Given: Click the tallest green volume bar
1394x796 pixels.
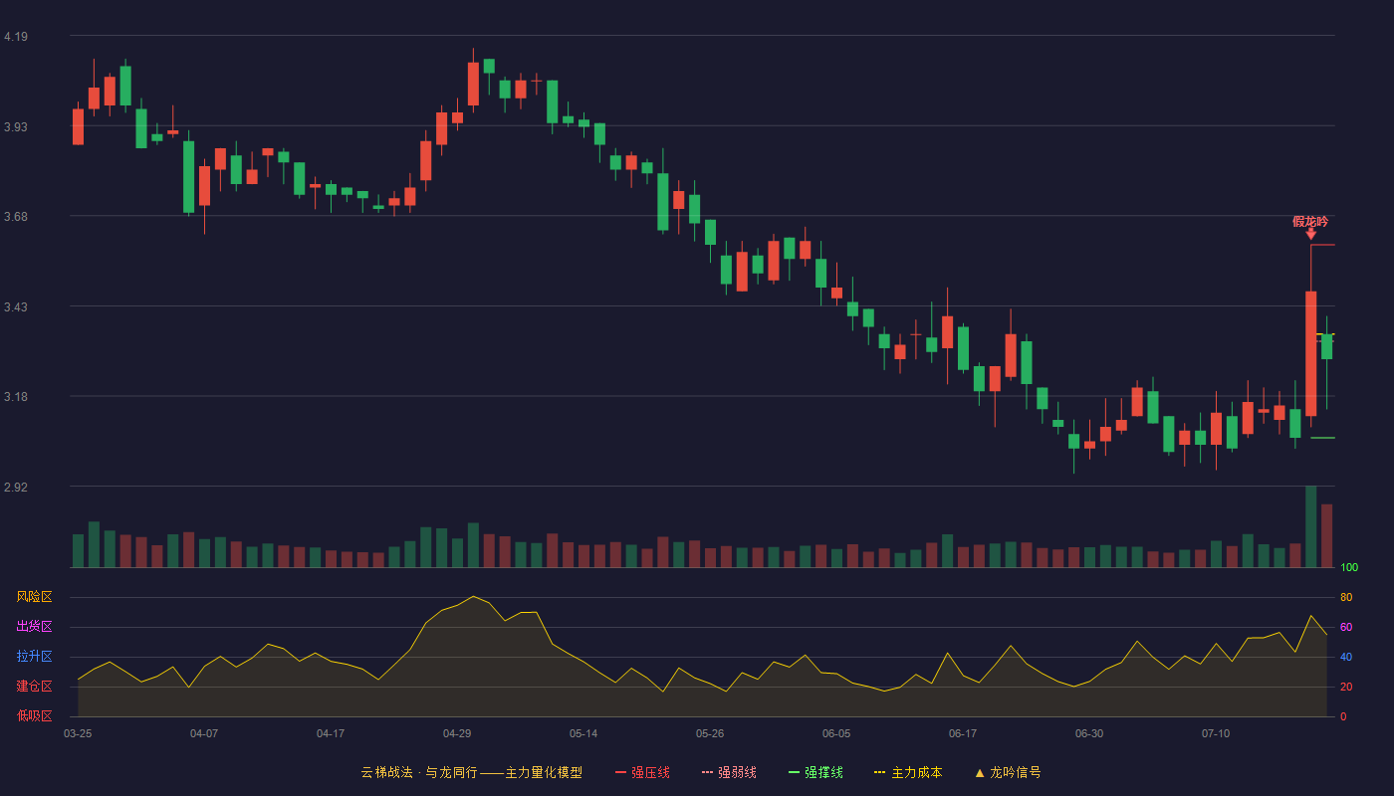Looking at the screenshot, I should point(1311,526).
